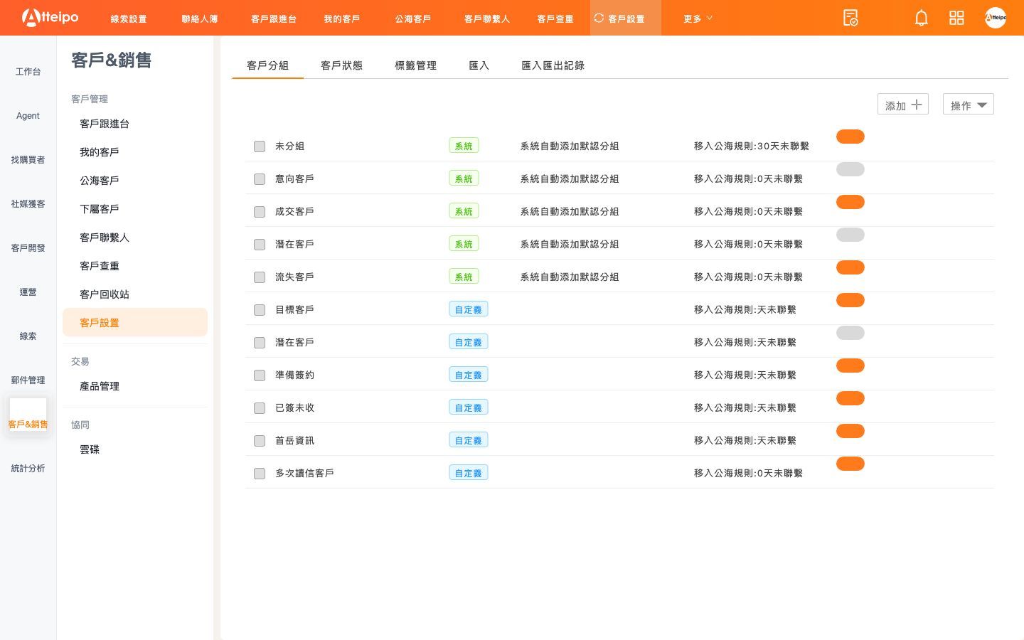
Task: Open 統計分析 in the left rail
Action: [28, 469]
